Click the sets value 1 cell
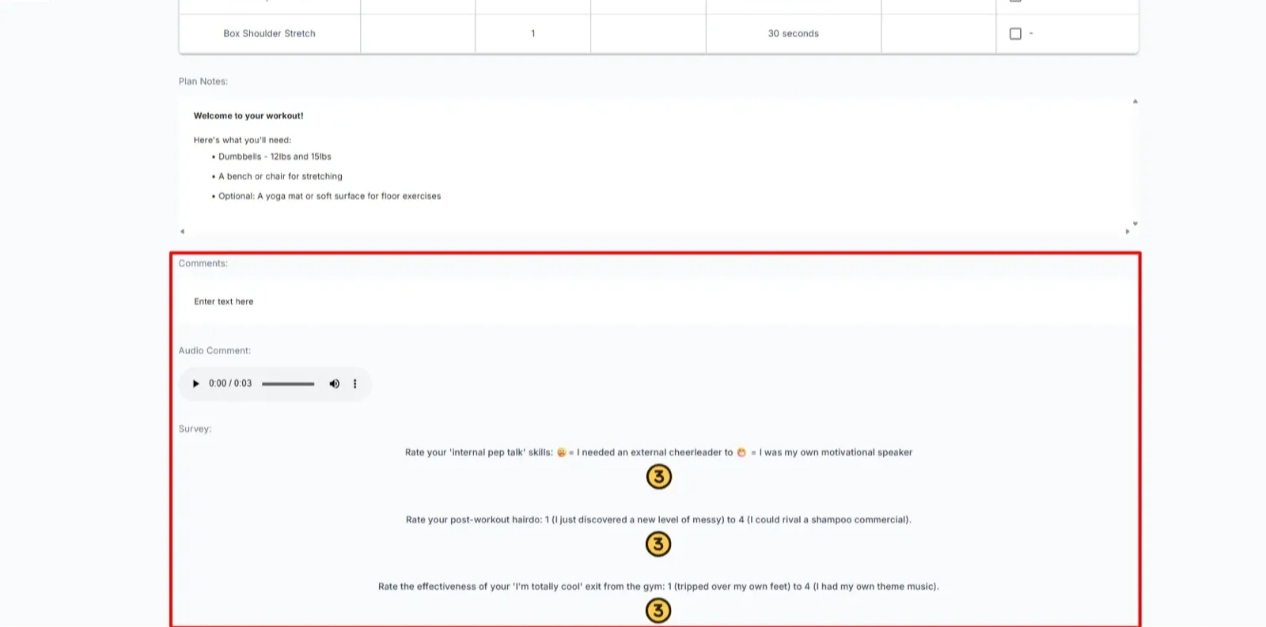 [x=533, y=33]
